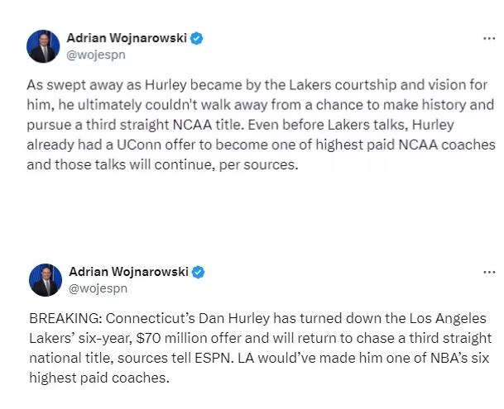Open the profile avatar on the 'BREAKING' tweet
504x409 pixels.
click(x=44, y=280)
